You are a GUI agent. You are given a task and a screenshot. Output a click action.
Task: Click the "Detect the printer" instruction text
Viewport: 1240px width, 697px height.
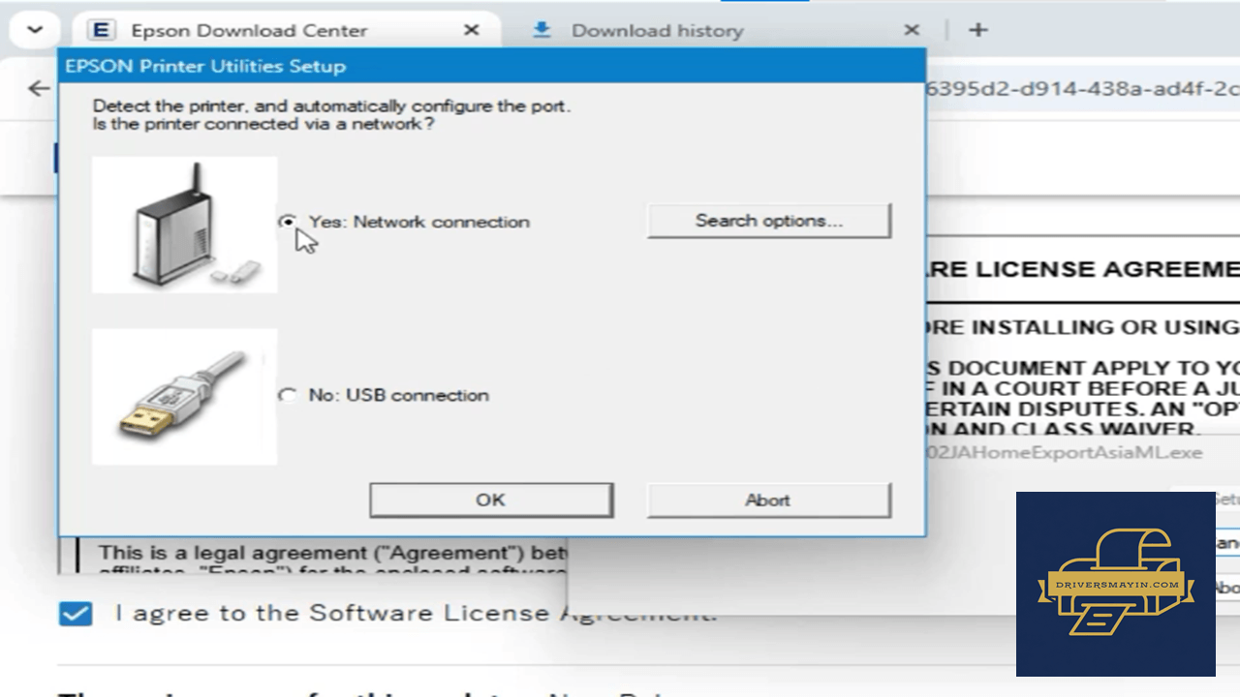(331, 106)
